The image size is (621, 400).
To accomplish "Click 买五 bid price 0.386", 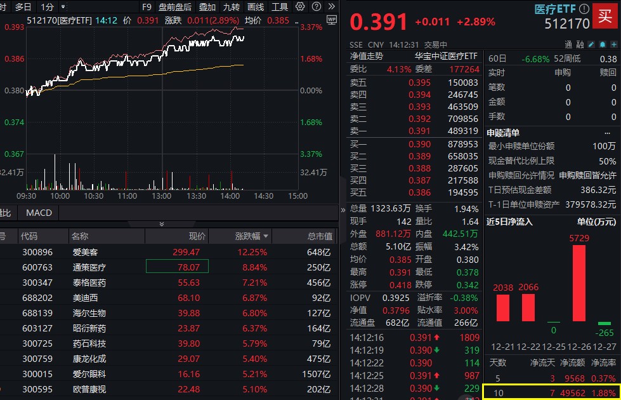I will pos(419,192).
